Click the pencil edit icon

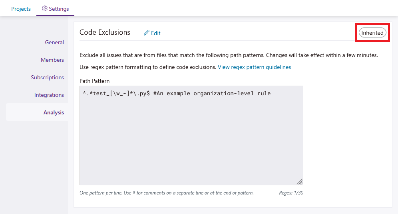[147, 33]
